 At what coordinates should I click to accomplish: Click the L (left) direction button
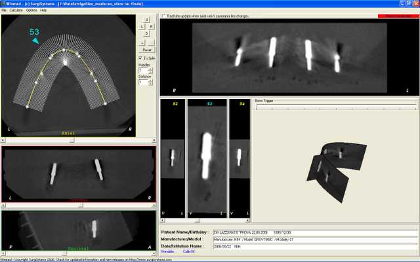(142, 26)
